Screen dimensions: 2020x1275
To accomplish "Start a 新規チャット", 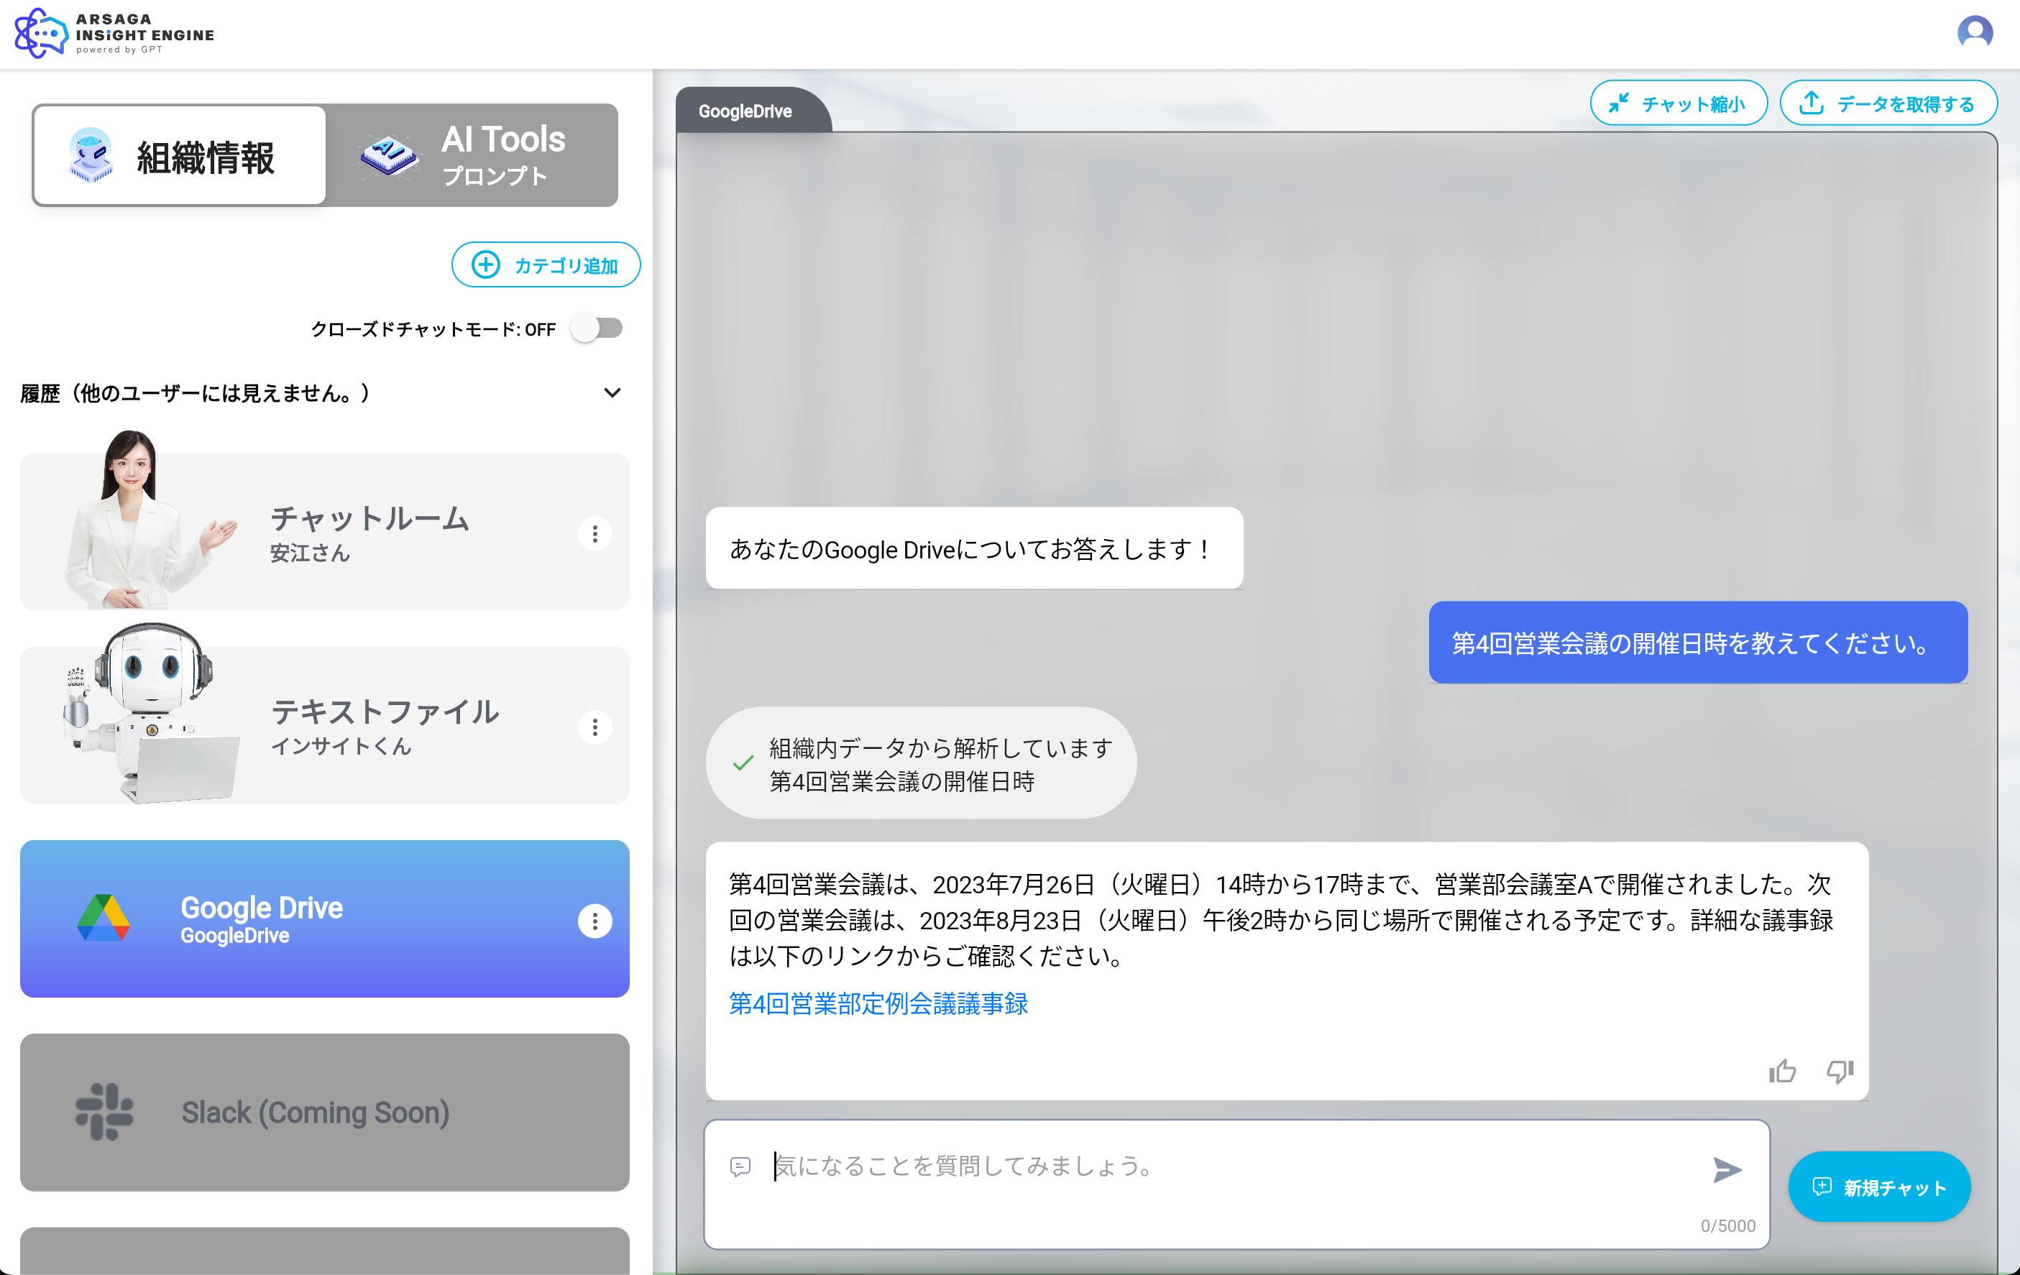I will (1879, 1187).
